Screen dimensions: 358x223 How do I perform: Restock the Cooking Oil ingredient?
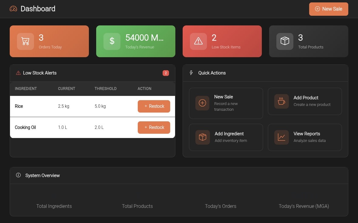[154, 128]
